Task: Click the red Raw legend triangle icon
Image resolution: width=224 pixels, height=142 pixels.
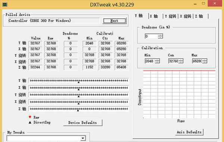Action: [30, 117]
